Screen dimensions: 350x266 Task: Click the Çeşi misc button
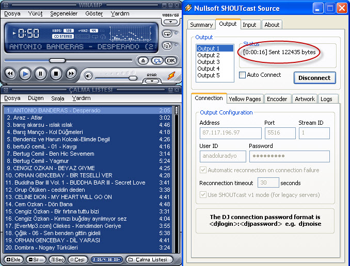[77, 259]
